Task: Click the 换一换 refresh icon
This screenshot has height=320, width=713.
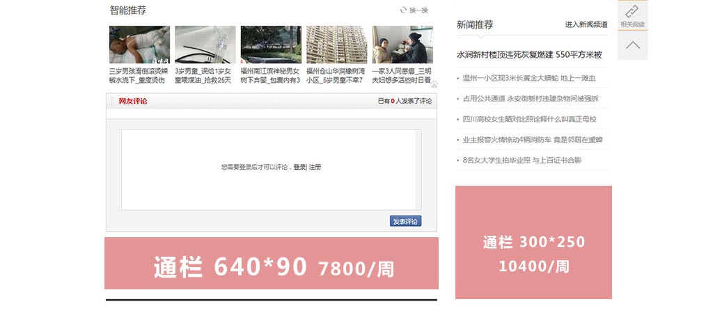Action: coord(403,10)
